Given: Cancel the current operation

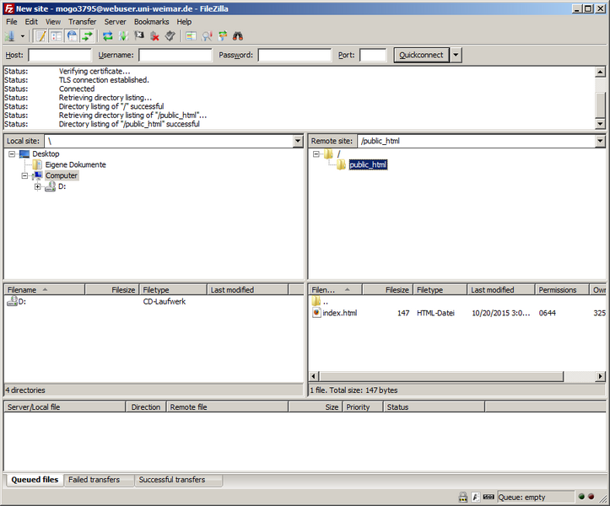Looking at the screenshot, I should coord(139,36).
